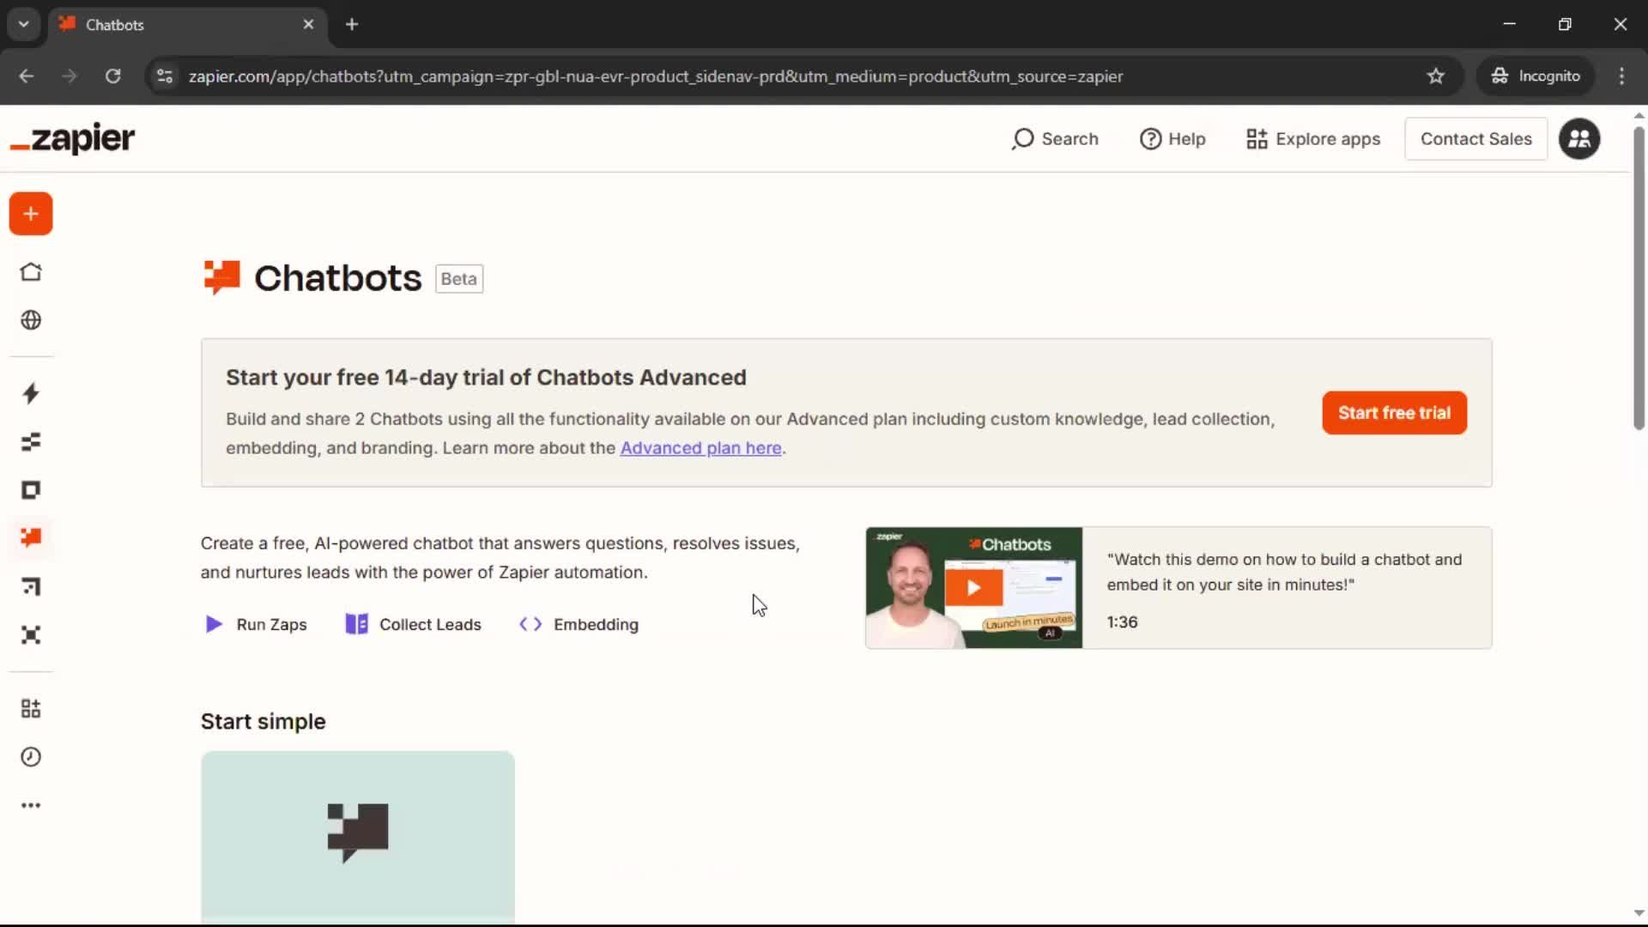Image resolution: width=1648 pixels, height=927 pixels.
Task: Open the tab search dropdown arrow
Action: click(x=24, y=24)
